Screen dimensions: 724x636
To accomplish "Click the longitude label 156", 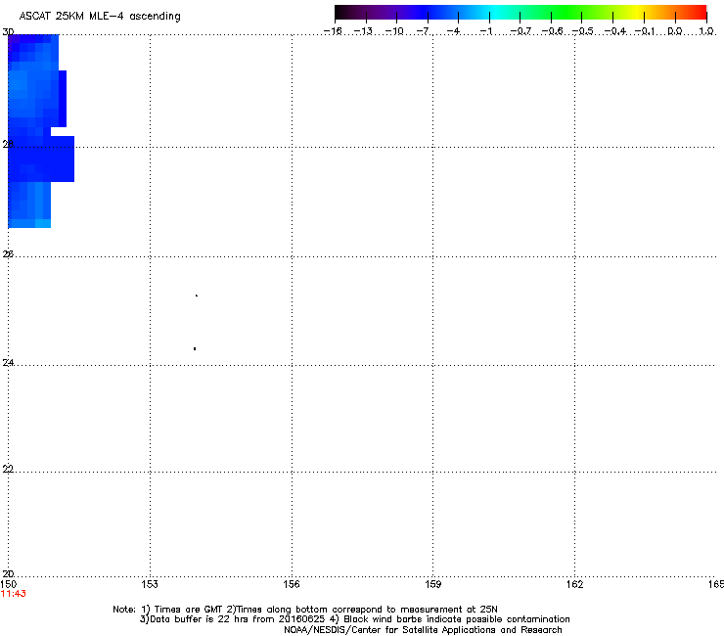I will 292,585.
